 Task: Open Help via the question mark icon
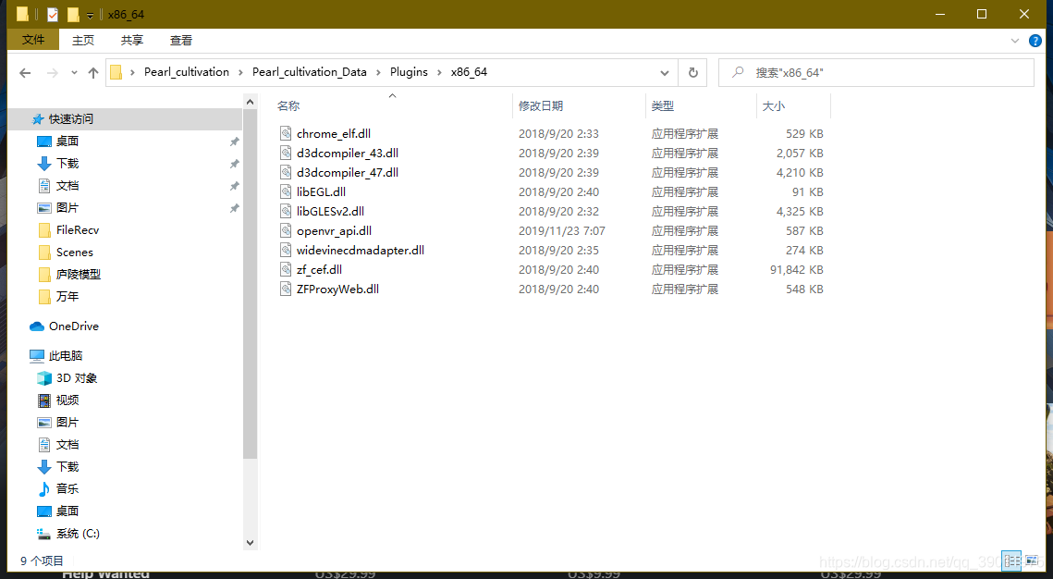[x=1035, y=40]
